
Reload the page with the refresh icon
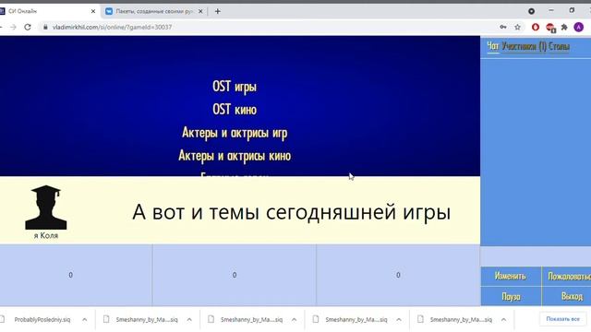tap(28, 27)
